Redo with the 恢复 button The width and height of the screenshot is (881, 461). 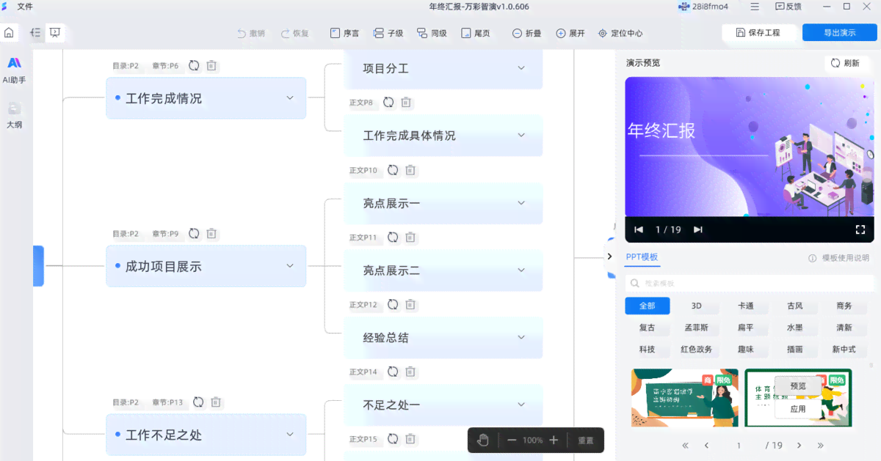294,33
